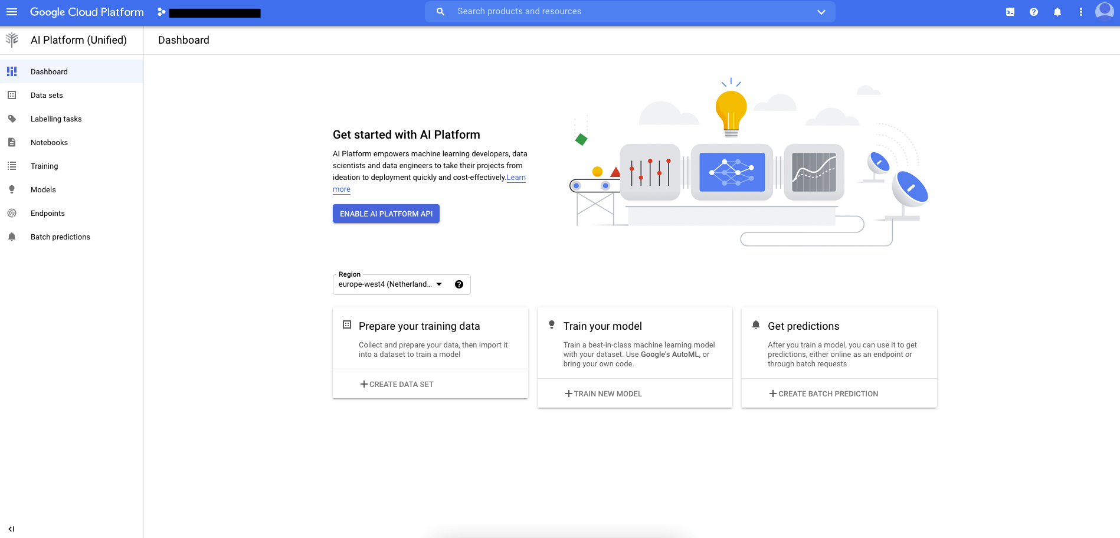Collapse the left sidebar panel
Screen dimensions: 1120x538
[12, 529]
